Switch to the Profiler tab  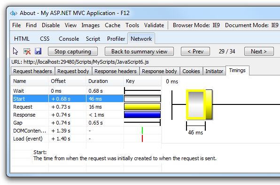click(116, 39)
